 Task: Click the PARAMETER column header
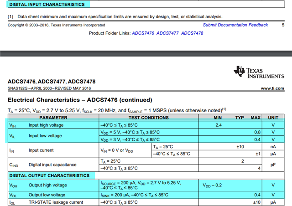point(53,118)
